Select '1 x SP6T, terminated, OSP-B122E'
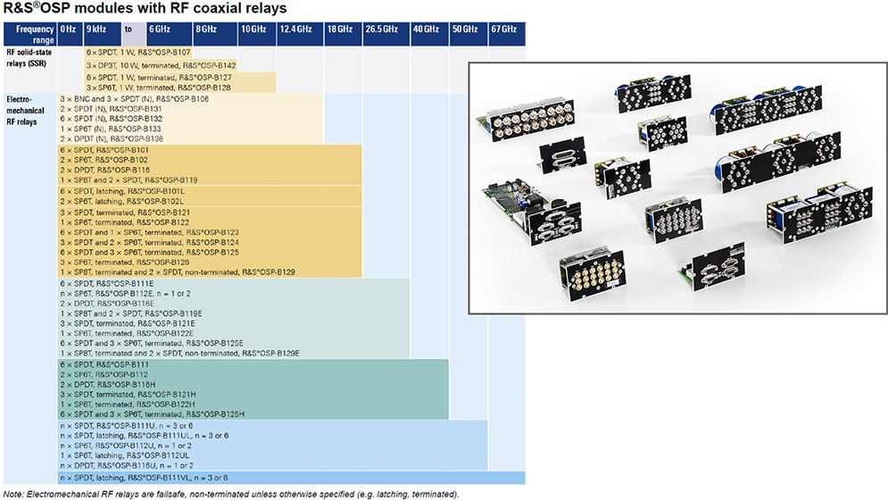The width and height of the screenshot is (888, 500). (x=127, y=333)
